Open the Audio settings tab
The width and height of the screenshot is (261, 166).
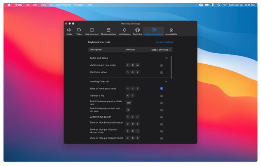click(x=69, y=31)
